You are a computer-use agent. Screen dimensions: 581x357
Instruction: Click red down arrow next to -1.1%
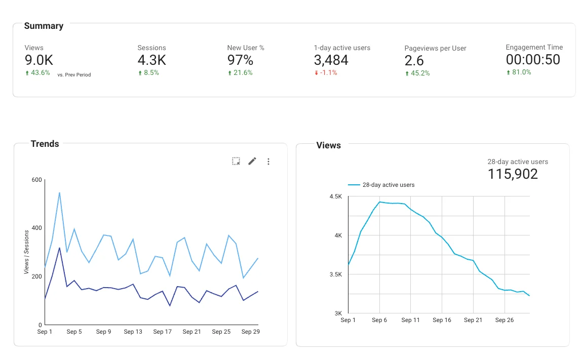coord(316,73)
